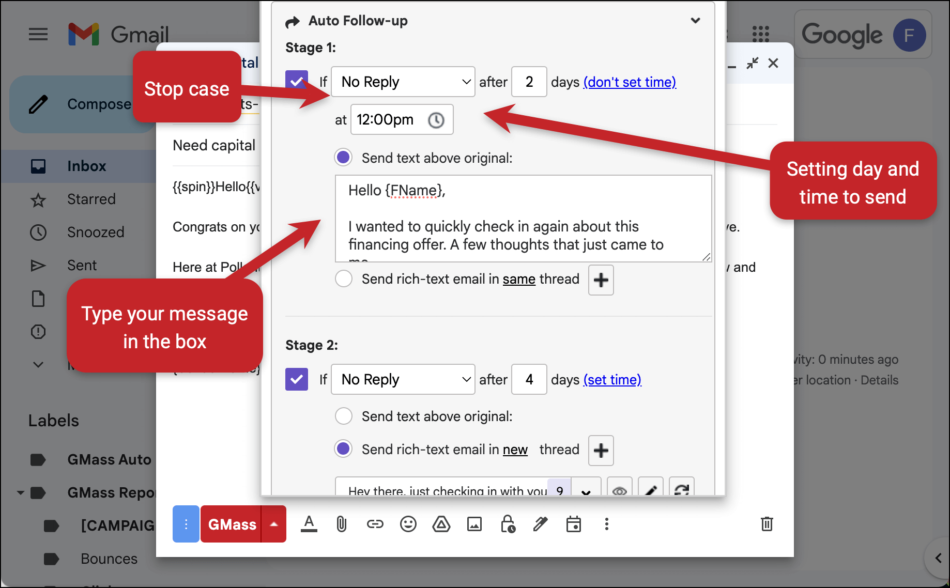950x588 pixels.
Task: Insert signature pen icon
Action: click(x=541, y=524)
